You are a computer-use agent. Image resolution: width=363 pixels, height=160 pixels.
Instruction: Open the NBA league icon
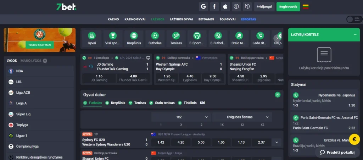tap(11, 71)
